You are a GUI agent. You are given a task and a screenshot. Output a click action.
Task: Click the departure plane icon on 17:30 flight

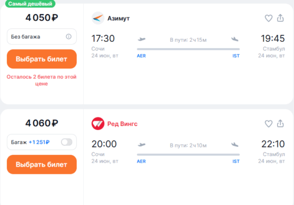pyautogui.click(x=141, y=39)
